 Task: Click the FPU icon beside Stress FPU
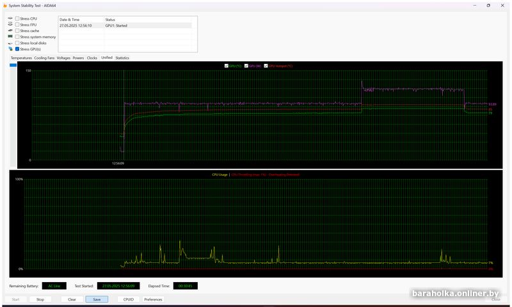(x=10, y=24)
